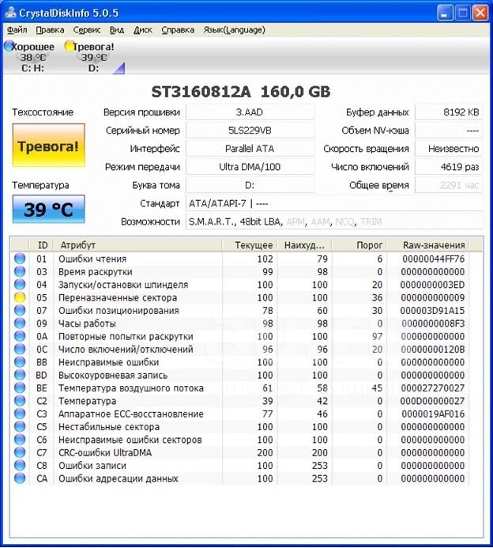The height and width of the screenshot is (548, 493).
Task: Click raw value 000003D91A15
Action: [433, 310]
